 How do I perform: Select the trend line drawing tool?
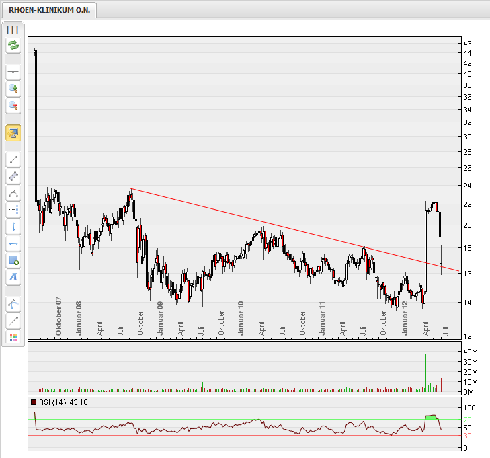coord(13,160)
